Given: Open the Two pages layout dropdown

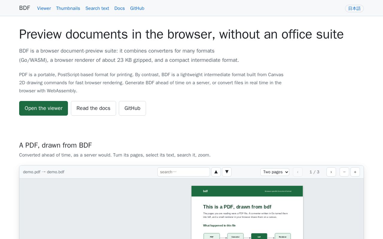Looking at the screenshot, I should click(x=275, y=172).
